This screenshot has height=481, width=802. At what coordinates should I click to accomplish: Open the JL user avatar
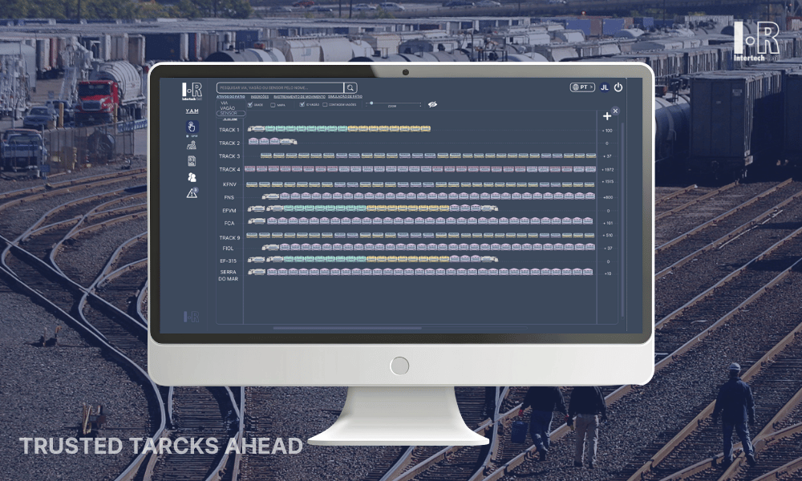(605, 87)
